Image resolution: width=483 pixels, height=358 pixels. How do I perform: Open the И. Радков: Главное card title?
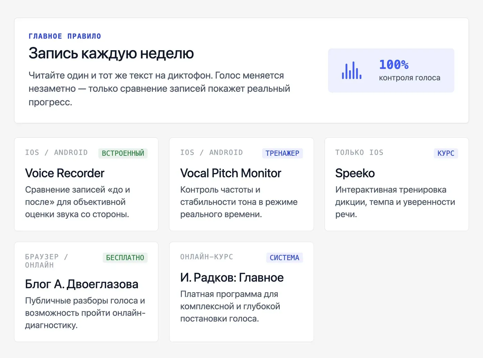(232, 278)
